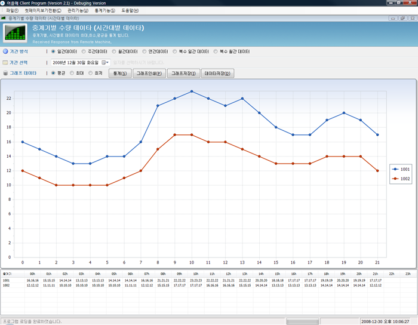This screenshot has height=325, width=418.
Task: Close the inner child window
Action: point(412,18)
